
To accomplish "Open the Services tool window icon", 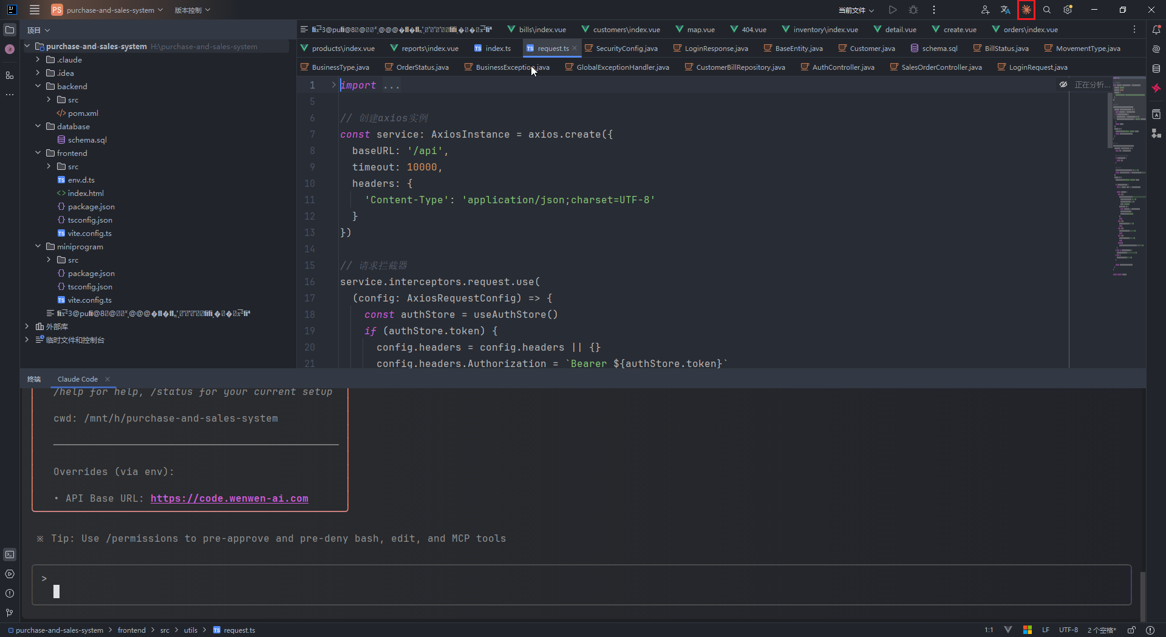I will tap(10, 574).
